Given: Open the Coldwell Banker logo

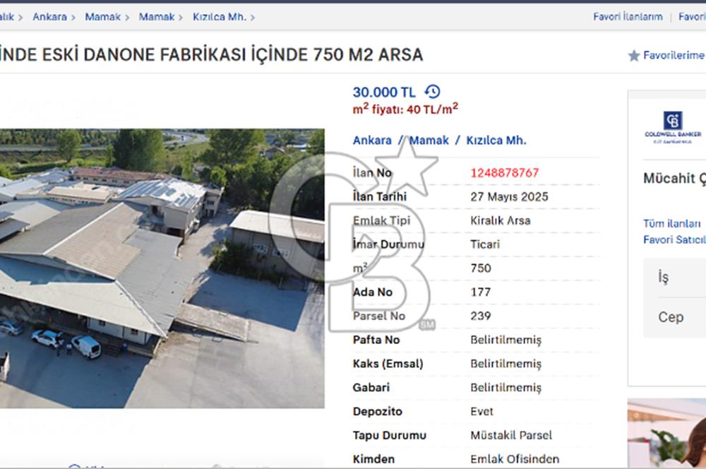Looking at the screenshot, I should click(x=673, y=128).
